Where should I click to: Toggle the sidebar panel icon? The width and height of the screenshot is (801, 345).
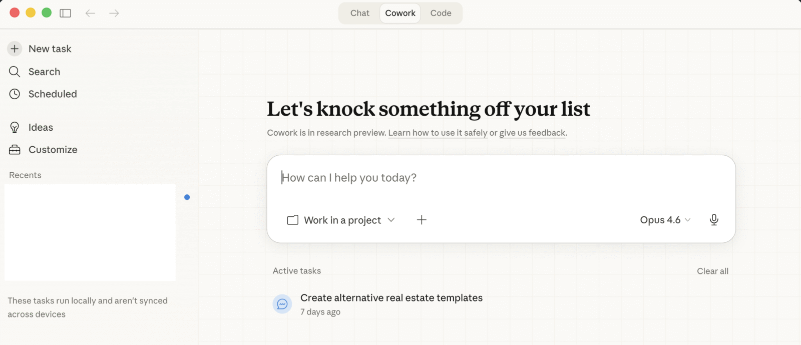[66, 13]
